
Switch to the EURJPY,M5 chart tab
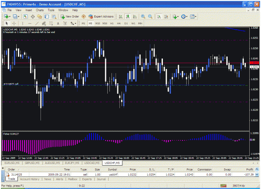pos(72,163)
